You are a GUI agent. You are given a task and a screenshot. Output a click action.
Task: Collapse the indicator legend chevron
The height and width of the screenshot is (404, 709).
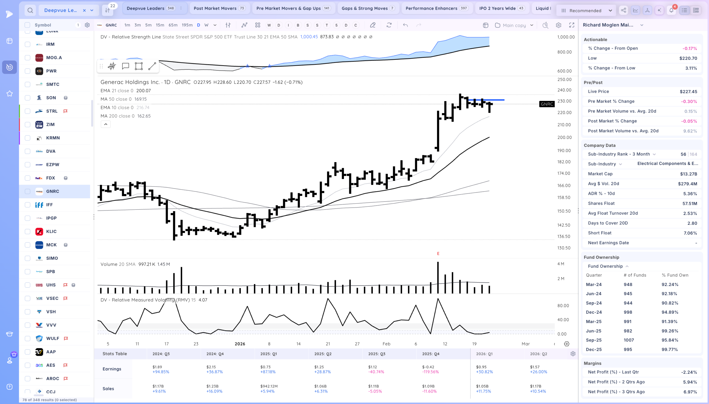click(106, 124)
